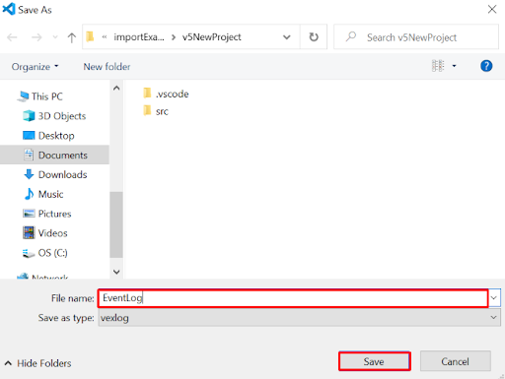Click the Forward navigation arrow
Screen dimensions: 505x379
(36, 37)
